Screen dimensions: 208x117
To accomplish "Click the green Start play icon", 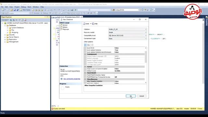I will coord(76,10).
